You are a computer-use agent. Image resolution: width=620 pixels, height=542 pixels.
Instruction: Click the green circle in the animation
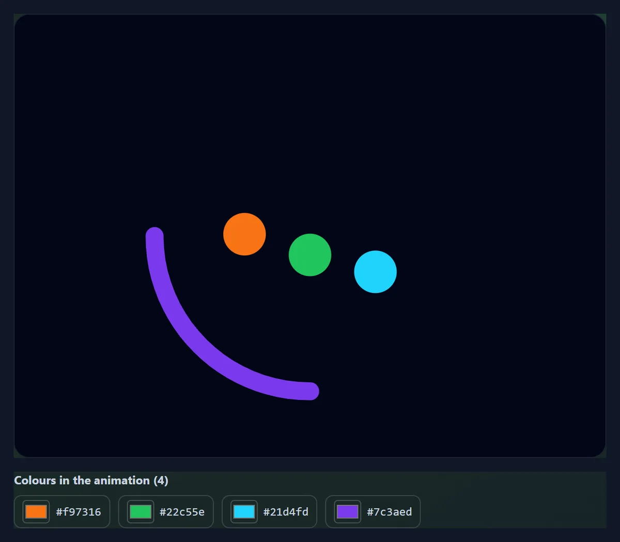[x=310, y=255]
